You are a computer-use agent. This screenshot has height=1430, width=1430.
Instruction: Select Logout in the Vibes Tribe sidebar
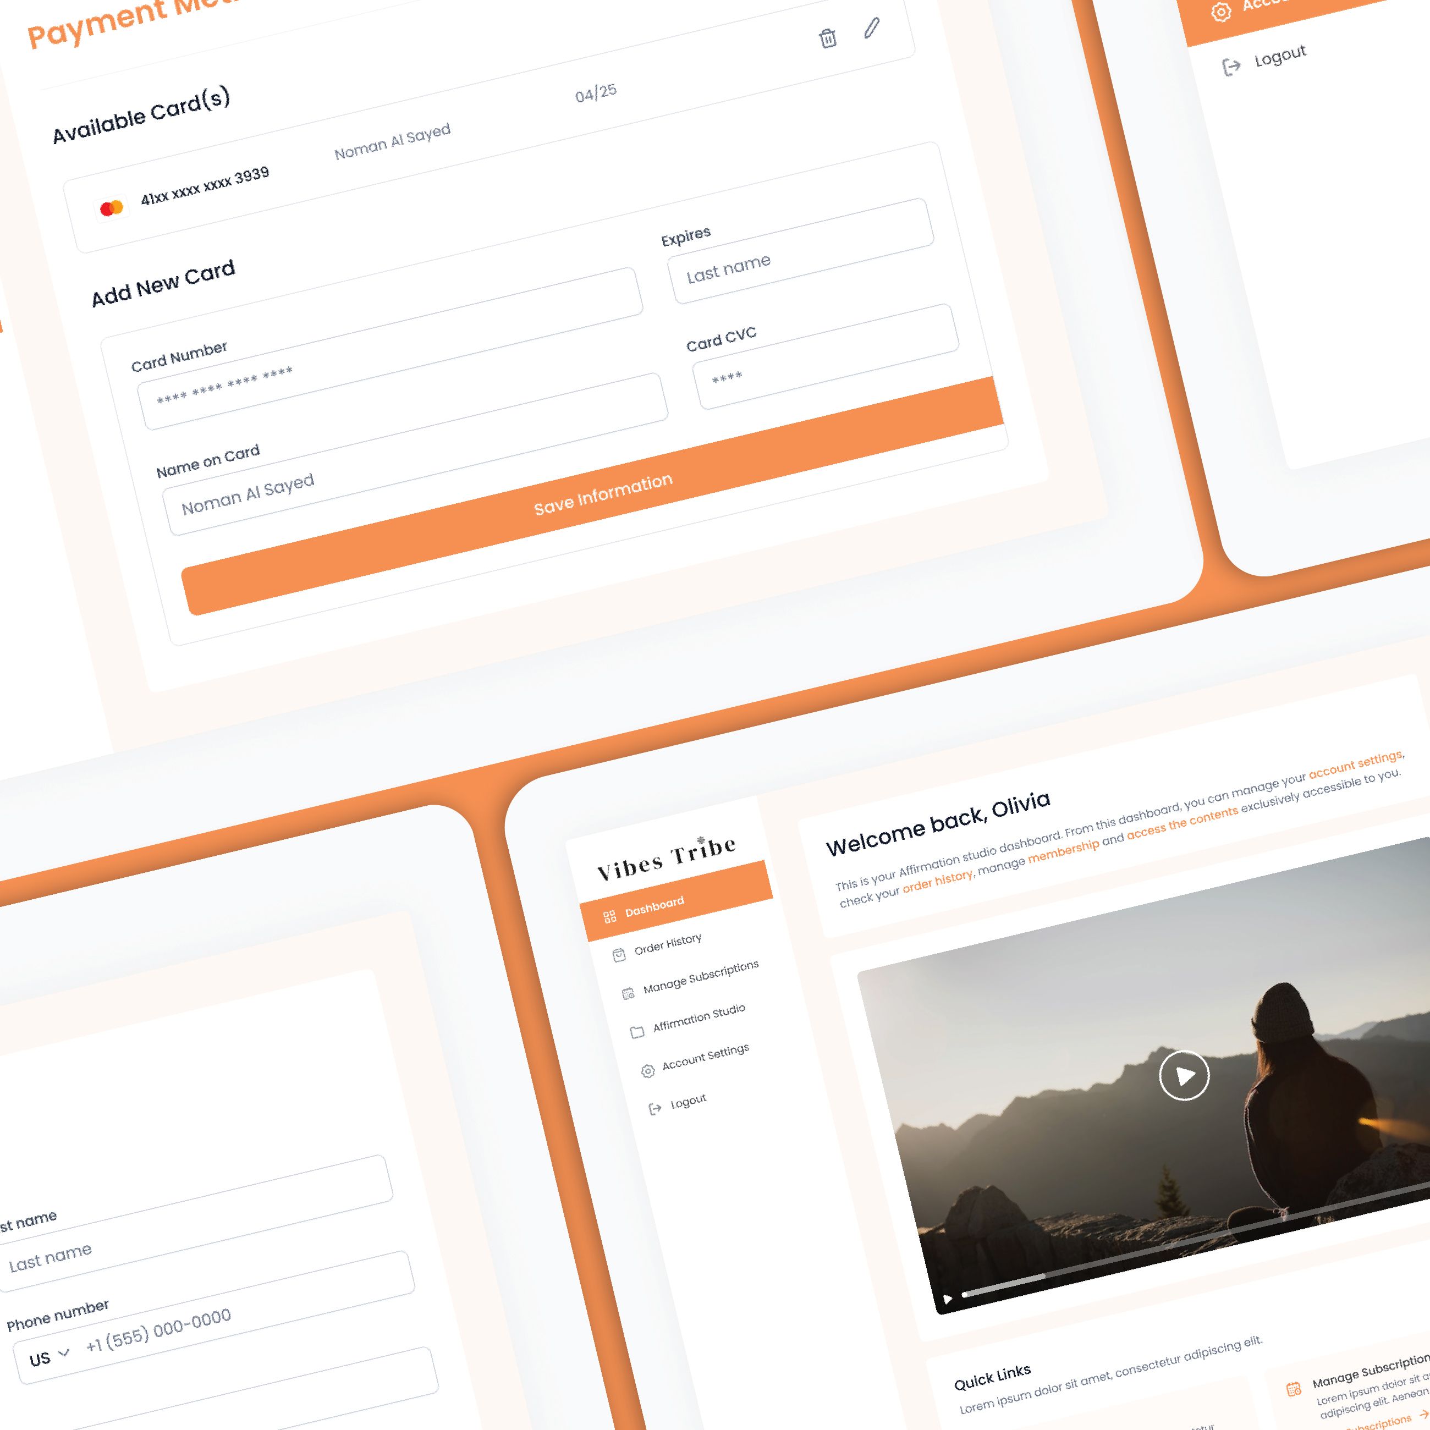coord(689,1101)
